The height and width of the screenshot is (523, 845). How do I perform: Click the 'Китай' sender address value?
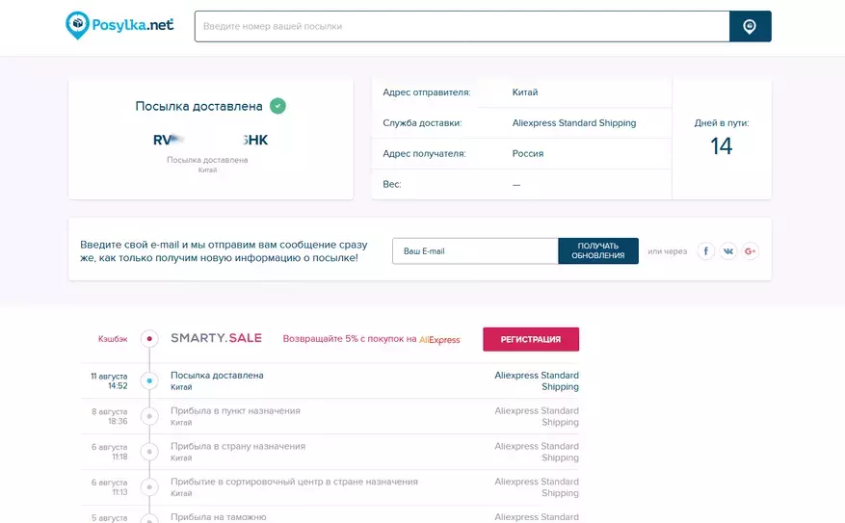525,92
